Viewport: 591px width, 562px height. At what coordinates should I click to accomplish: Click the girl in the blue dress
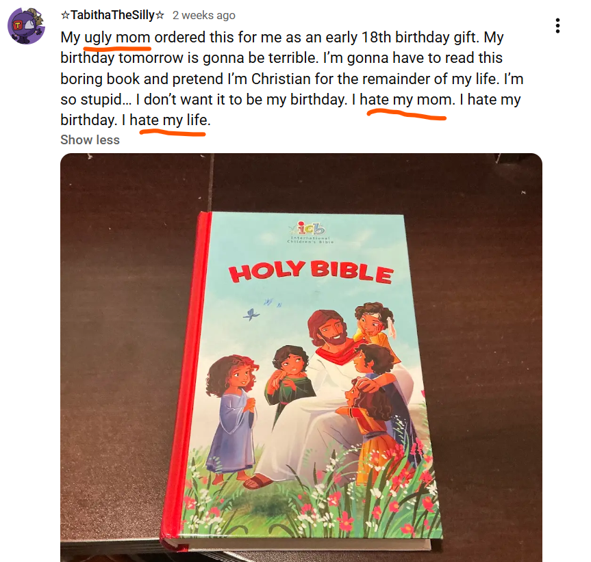233,417
